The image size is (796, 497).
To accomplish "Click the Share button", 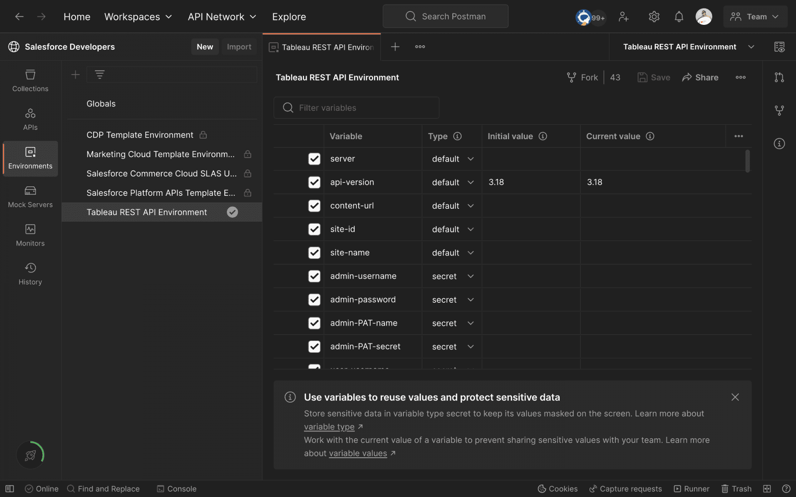I will click(700, 78).
